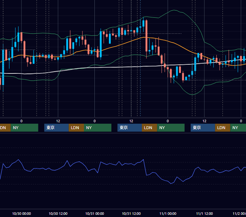Click the 10/31 12:00 time axis label
Image resolution: width=246 pixels, height=217 pixels.
(x=131, y=213)
